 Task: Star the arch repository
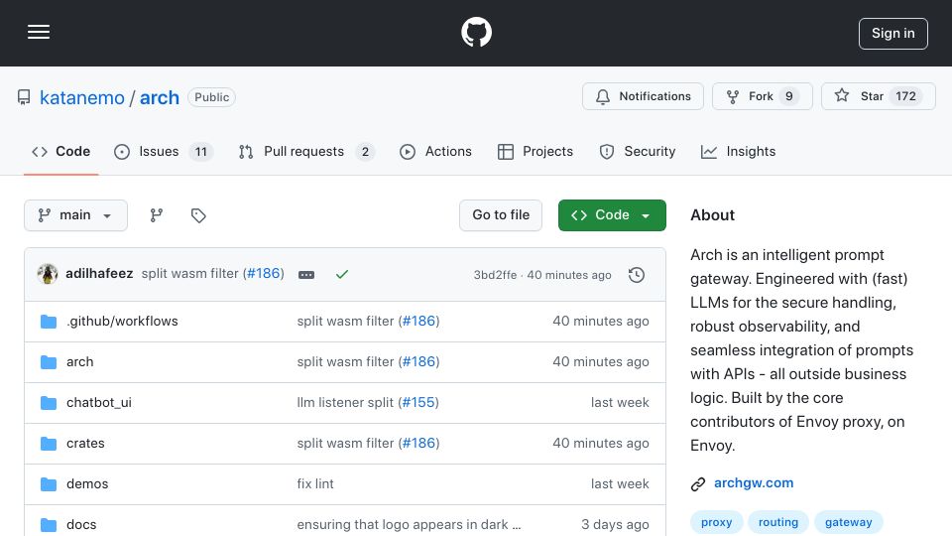pos(878,96)
